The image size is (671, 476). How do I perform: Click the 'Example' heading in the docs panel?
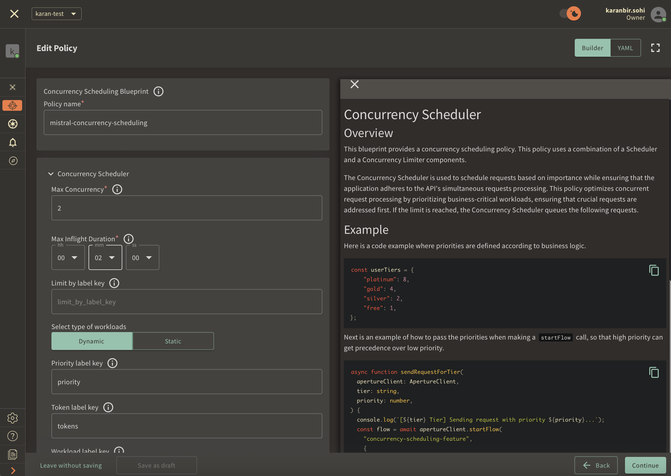[x=366, y=230]
